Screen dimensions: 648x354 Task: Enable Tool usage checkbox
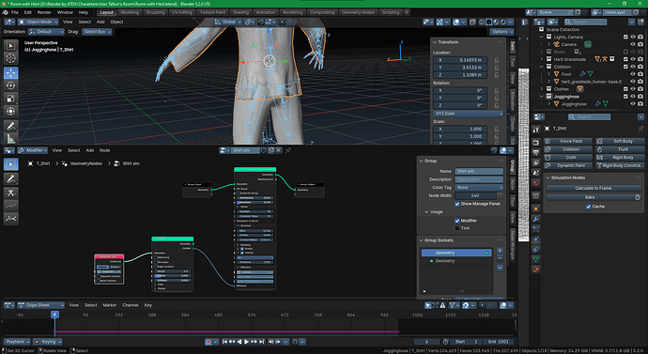[x=457, y=228]
